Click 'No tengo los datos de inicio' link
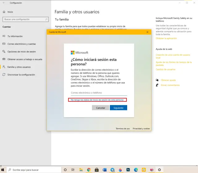 click(x=97, y=100)
